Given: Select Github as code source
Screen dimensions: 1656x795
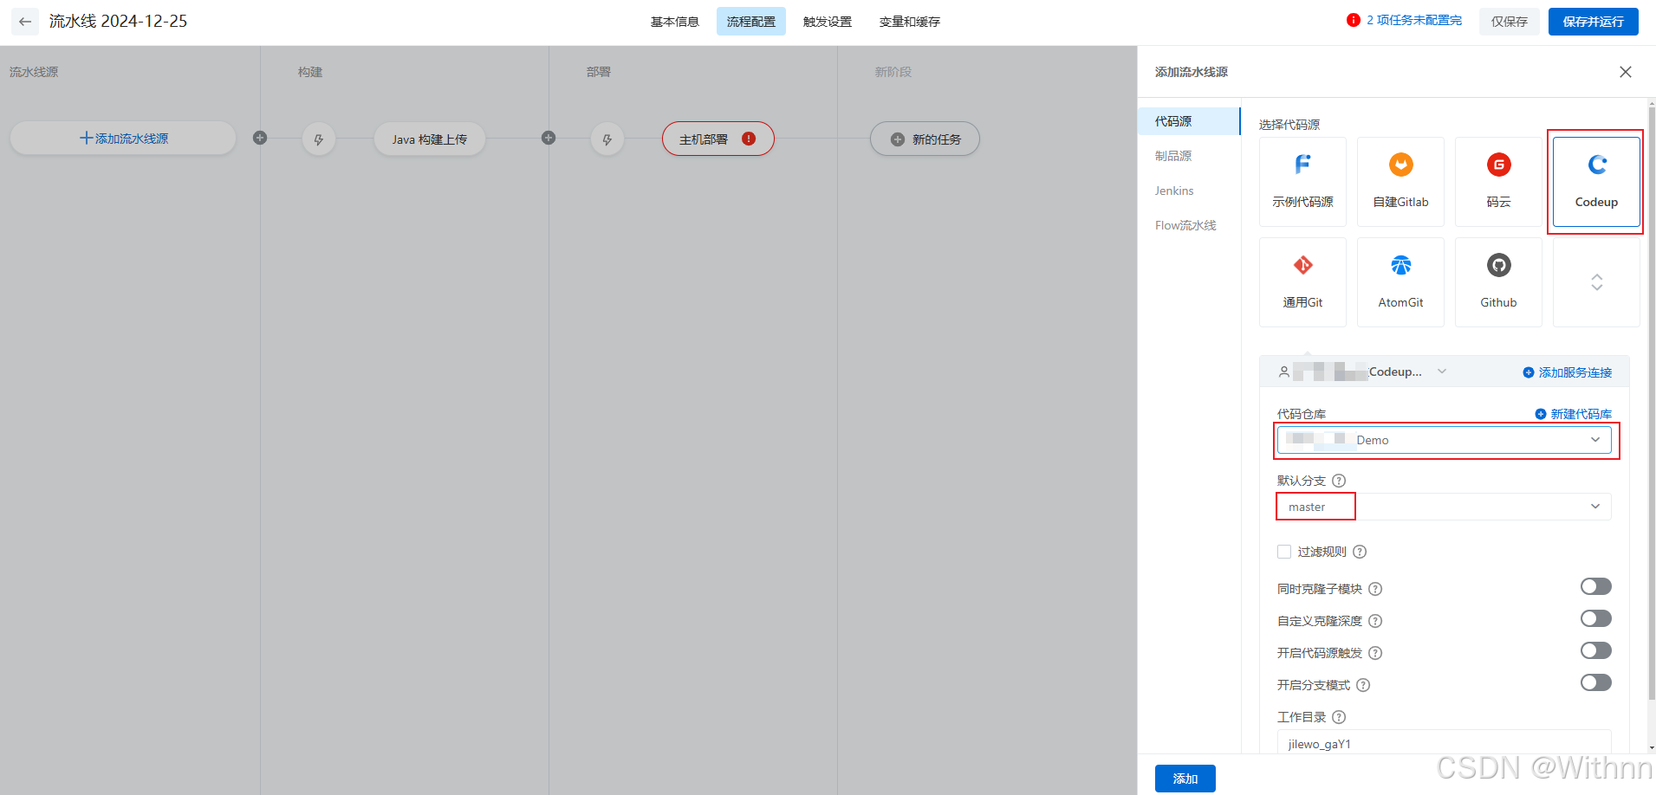Looking at the screenshot, I should (1497, 280).
